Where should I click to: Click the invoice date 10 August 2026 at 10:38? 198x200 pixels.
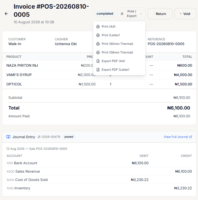(34, 22)
